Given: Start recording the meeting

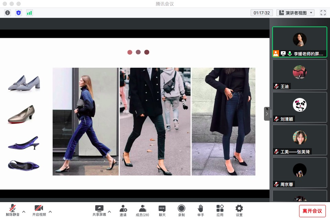Looking at the screenshot, I should tap(181, 210).
